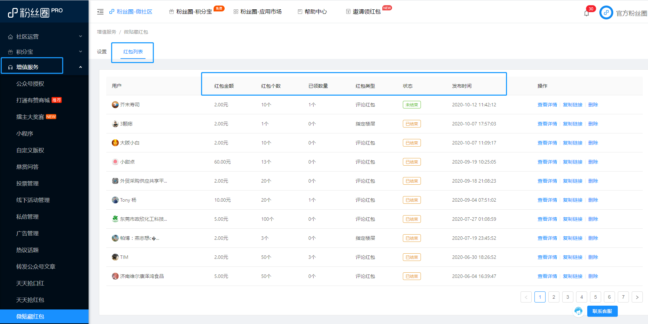Click the 发布时间 column header
Screen dimensions: 648x324
[462, 86]
